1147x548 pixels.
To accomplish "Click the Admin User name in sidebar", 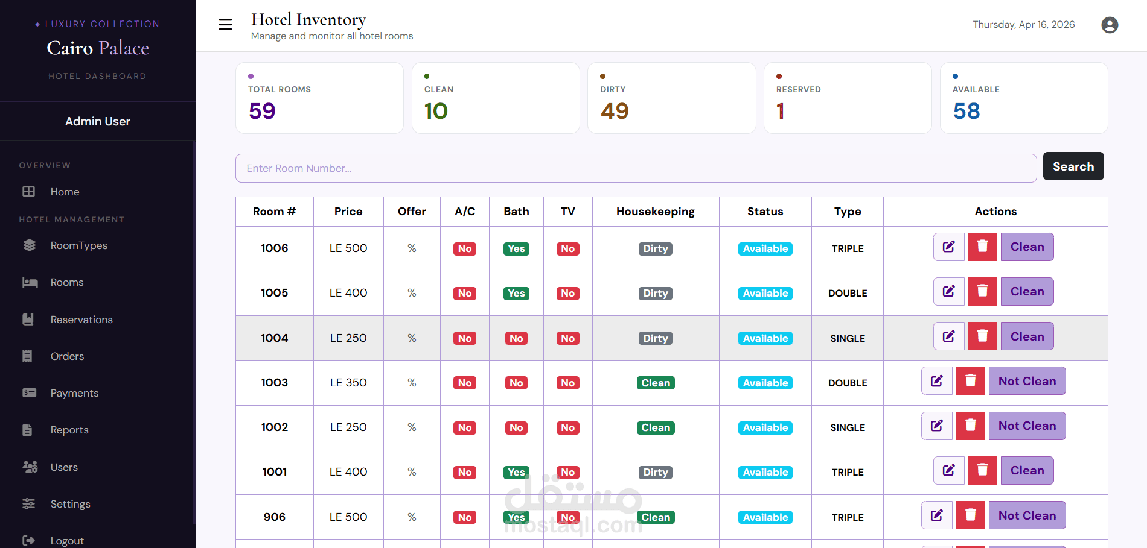I will 98,121.
